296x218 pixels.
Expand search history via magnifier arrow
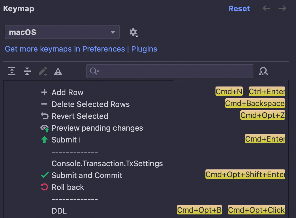pos(95,71)
